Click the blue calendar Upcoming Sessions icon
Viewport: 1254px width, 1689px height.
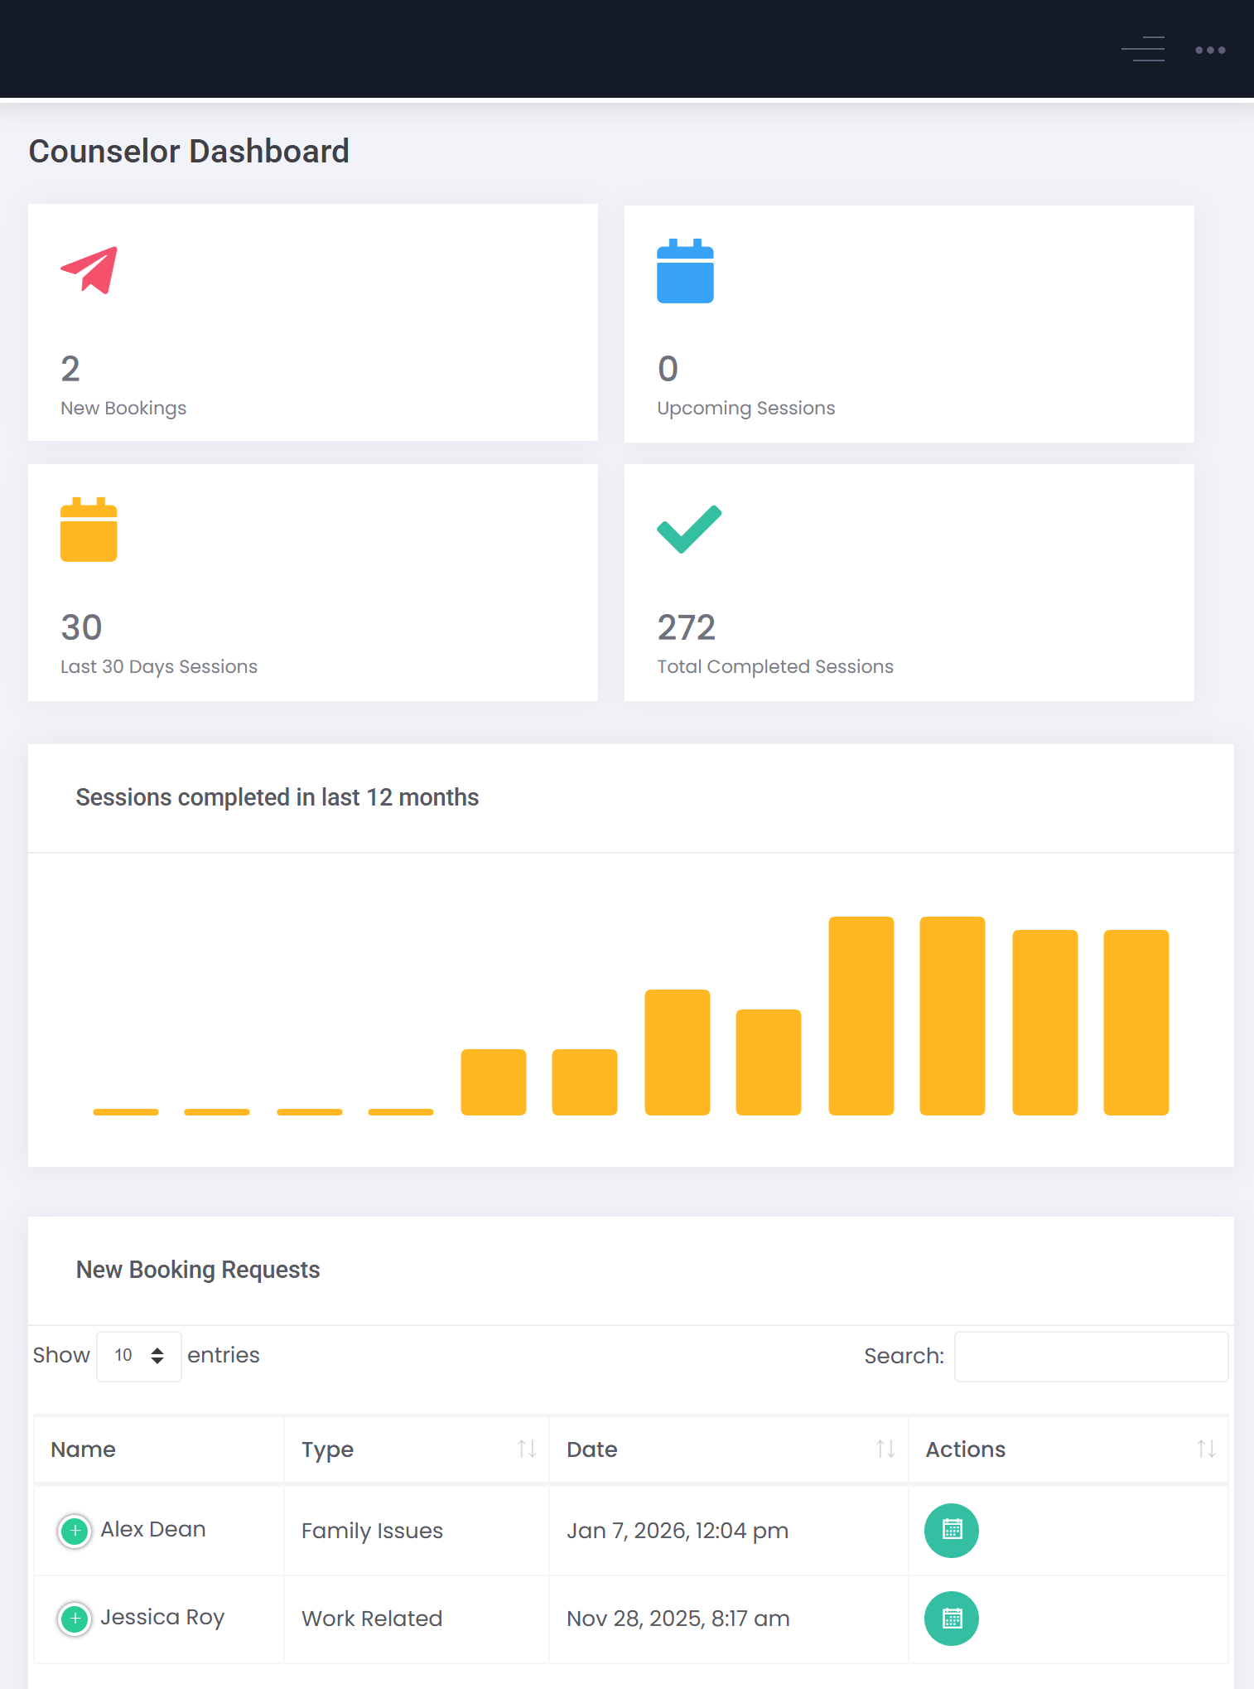point(685,271)
